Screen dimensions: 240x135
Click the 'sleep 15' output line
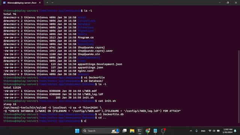pyautogui.click(x=10, y=104)
